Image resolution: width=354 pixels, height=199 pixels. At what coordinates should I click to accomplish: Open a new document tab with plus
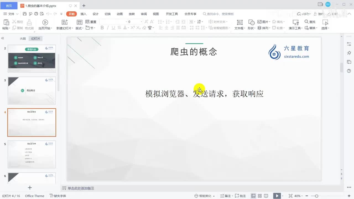(84, 6)
